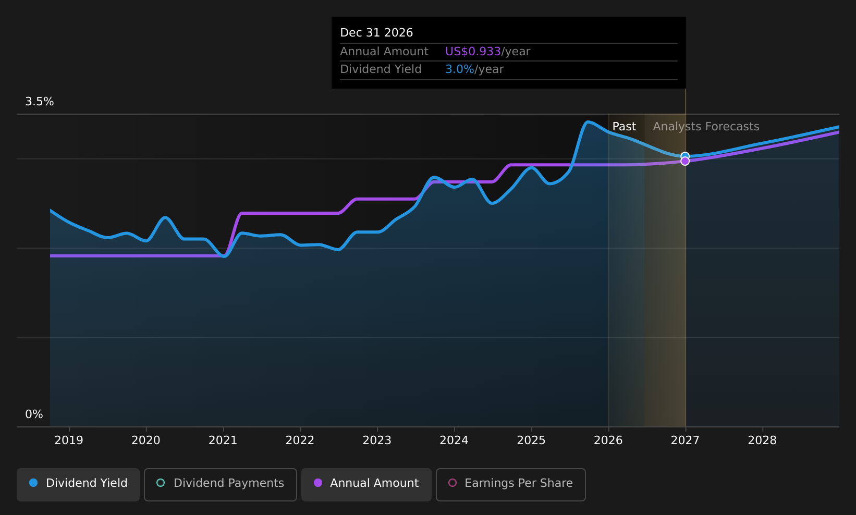The image size is (856, 515).
Task: Click the 'Dividend Yield' tooltip row label
Action: (x=381, y=69)
